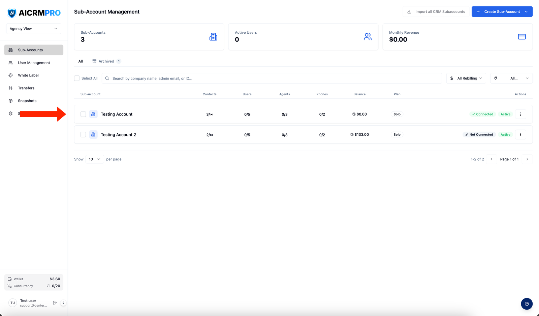The width and height of the screenshot is (539, 316).
Task: Click the logout icon
Action: pyautogui.click(x=55, y=303)
